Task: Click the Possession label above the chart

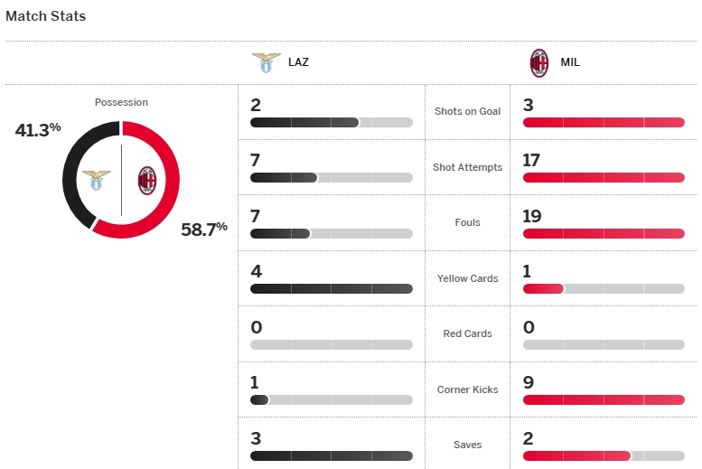Action: pyautogui.click(x=121, y=102)
